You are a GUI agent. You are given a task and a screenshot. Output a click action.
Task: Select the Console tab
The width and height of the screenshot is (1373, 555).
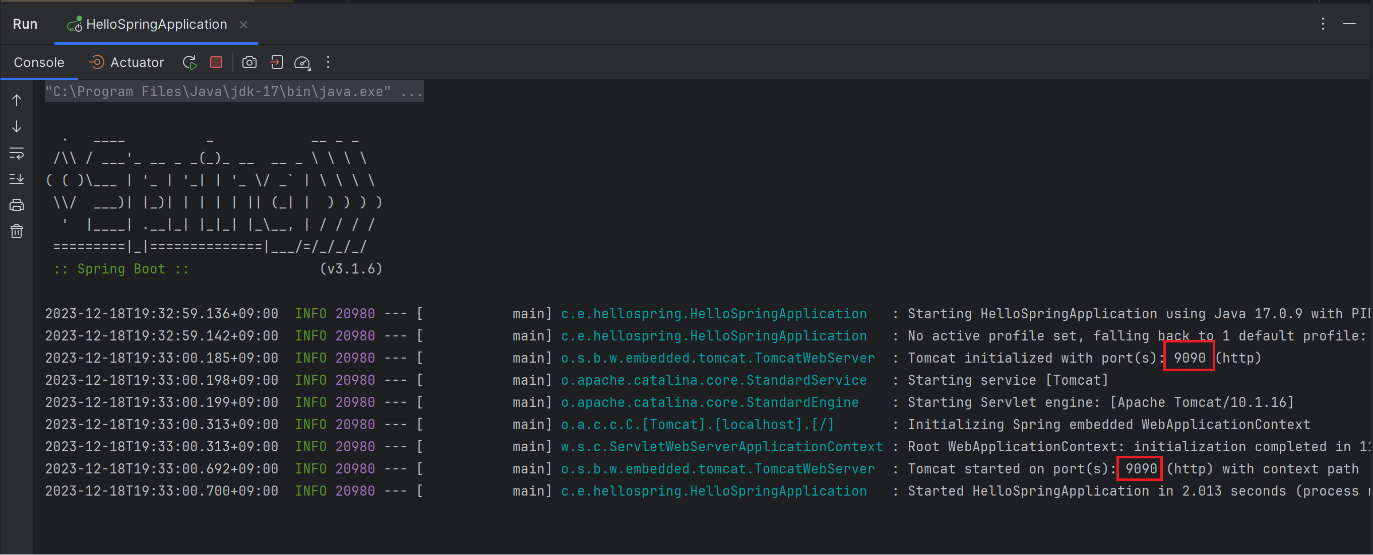[38, 62]
